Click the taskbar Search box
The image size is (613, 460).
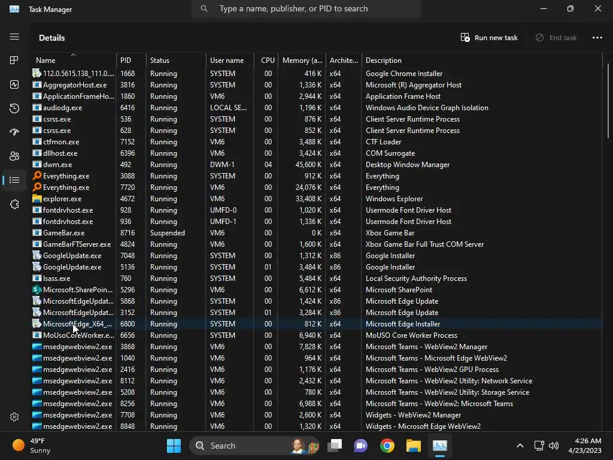coord(254,446)
